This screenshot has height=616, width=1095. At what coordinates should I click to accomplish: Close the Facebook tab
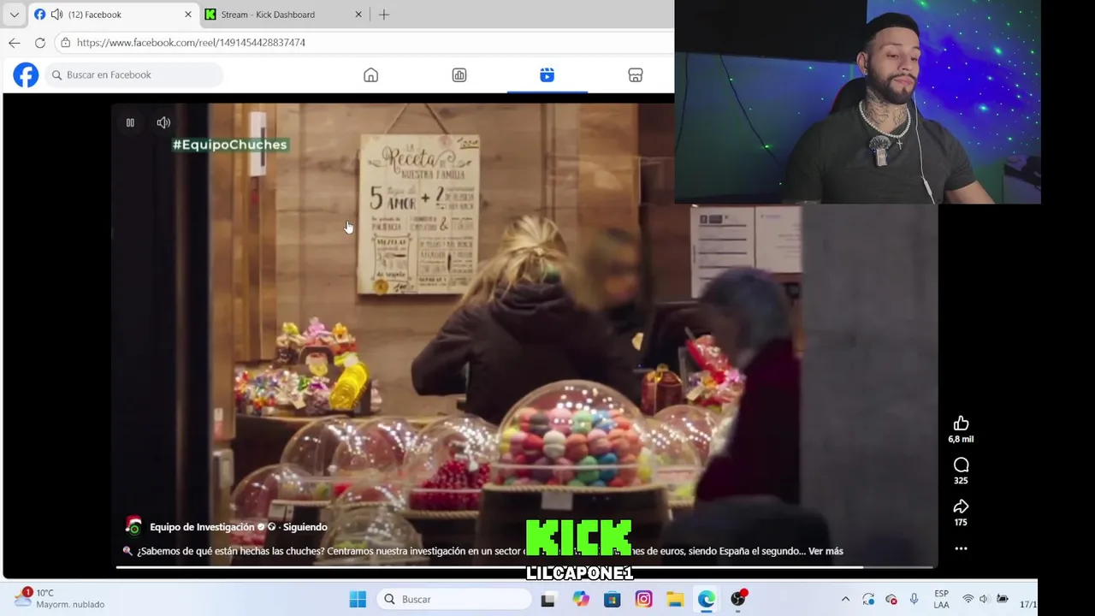pyautogui.click(x=188, y=15)
